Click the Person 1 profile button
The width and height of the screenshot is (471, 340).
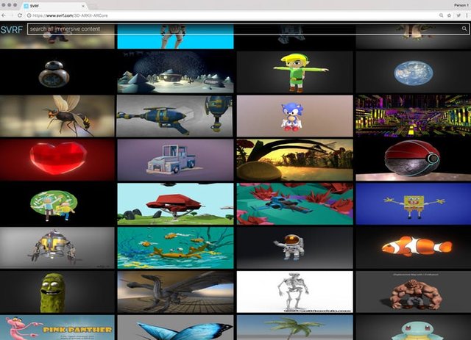pyautogui.click(x=461, y=5)
